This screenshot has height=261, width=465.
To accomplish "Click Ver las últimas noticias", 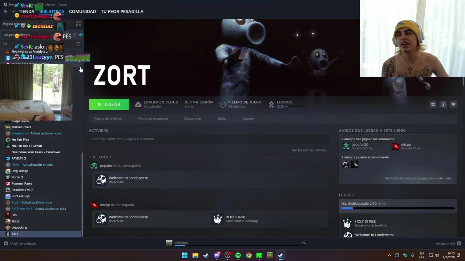I will click(x=309, y=150).
